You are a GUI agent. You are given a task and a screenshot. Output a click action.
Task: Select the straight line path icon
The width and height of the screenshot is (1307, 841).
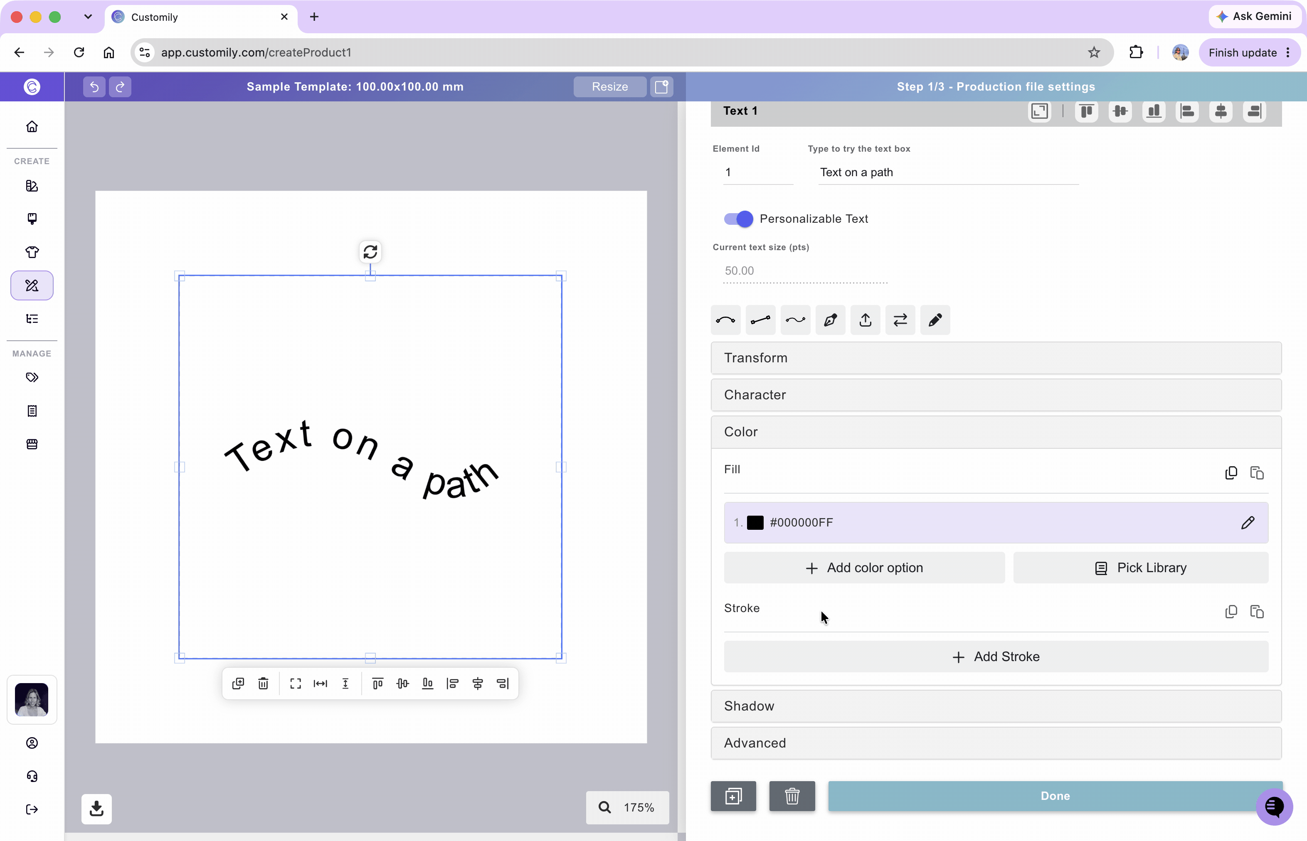pos(760,320)
